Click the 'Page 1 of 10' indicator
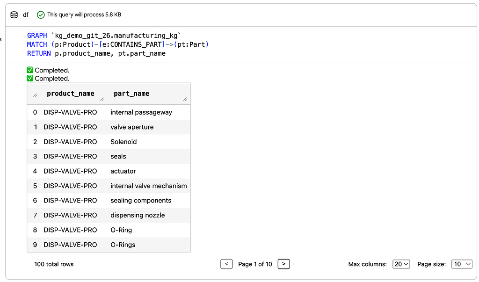 pyautogui.click(x=255, y=264)
